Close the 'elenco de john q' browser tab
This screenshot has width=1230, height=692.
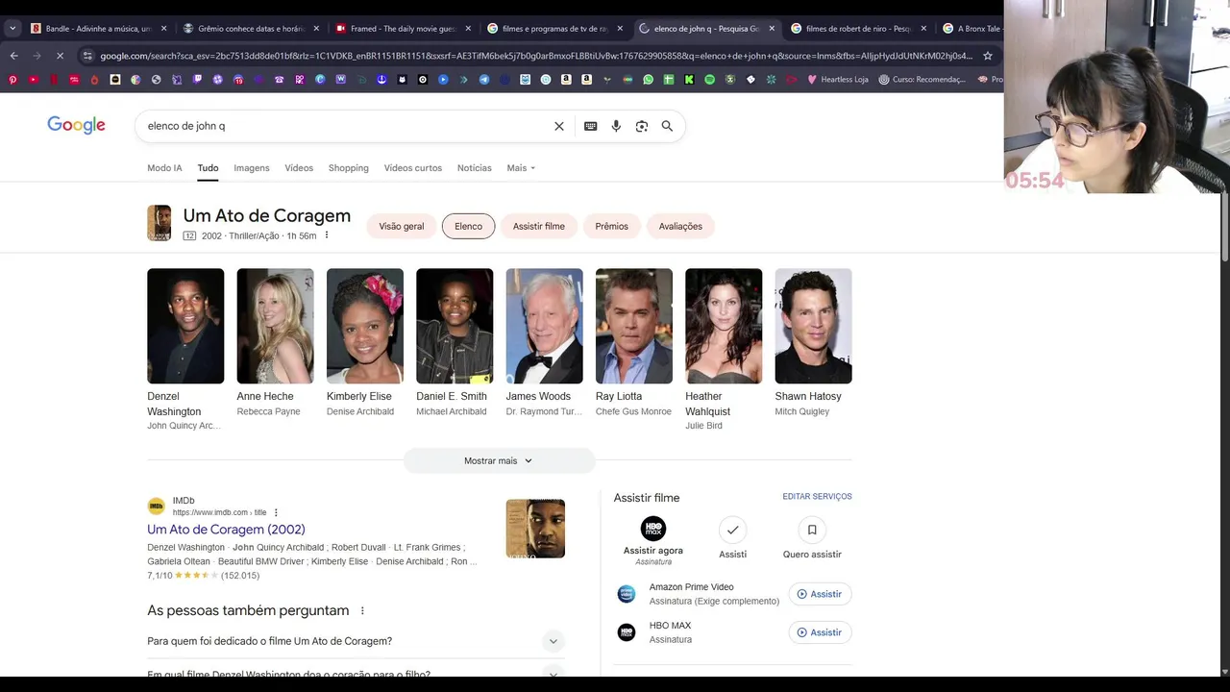pos(772,29)
